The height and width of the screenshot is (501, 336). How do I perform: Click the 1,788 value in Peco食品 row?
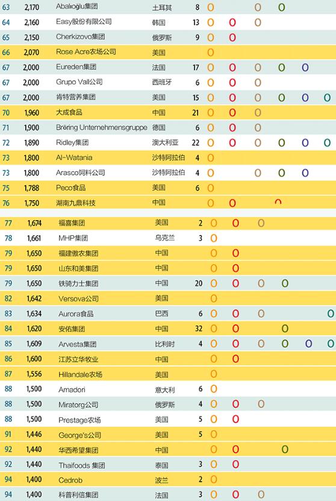[31, 188]
